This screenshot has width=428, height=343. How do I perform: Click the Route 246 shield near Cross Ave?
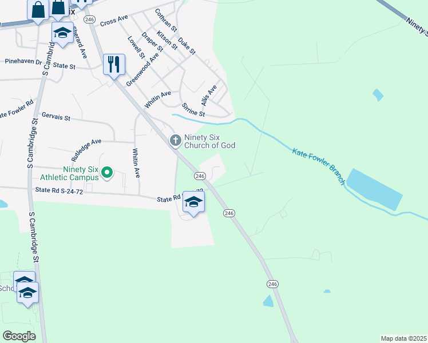tap(89, 19)
